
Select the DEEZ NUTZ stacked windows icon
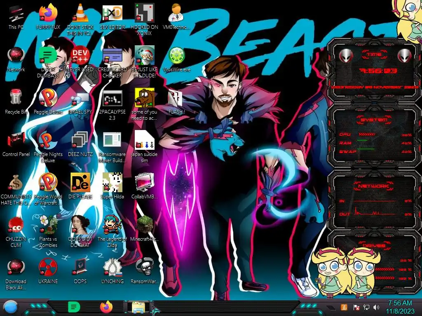click(80, 144)
